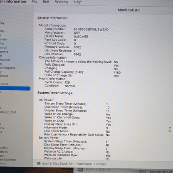Image resolution: width=173 pixels, height=173 pixels.
Task: Select Fibre Channel in the sidebar
Action: coord(5,60)
